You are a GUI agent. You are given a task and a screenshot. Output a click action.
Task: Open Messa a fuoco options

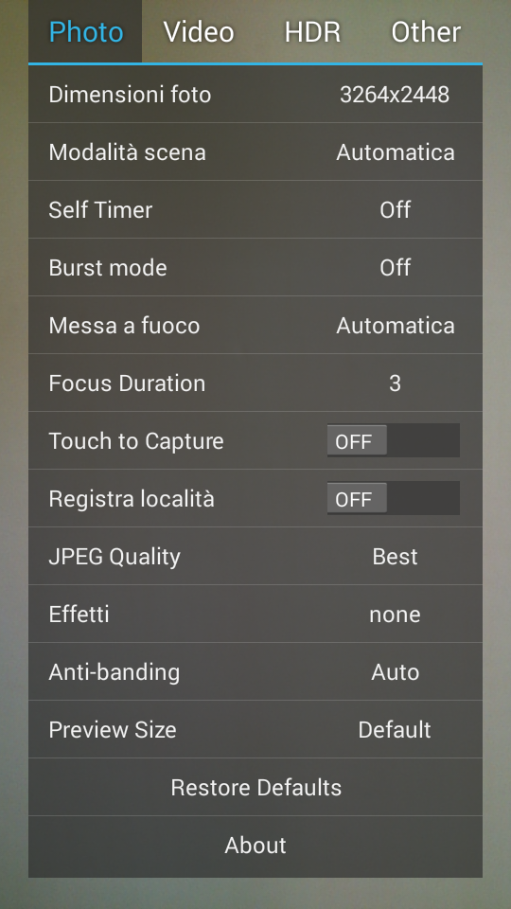(x=255, y=325)
